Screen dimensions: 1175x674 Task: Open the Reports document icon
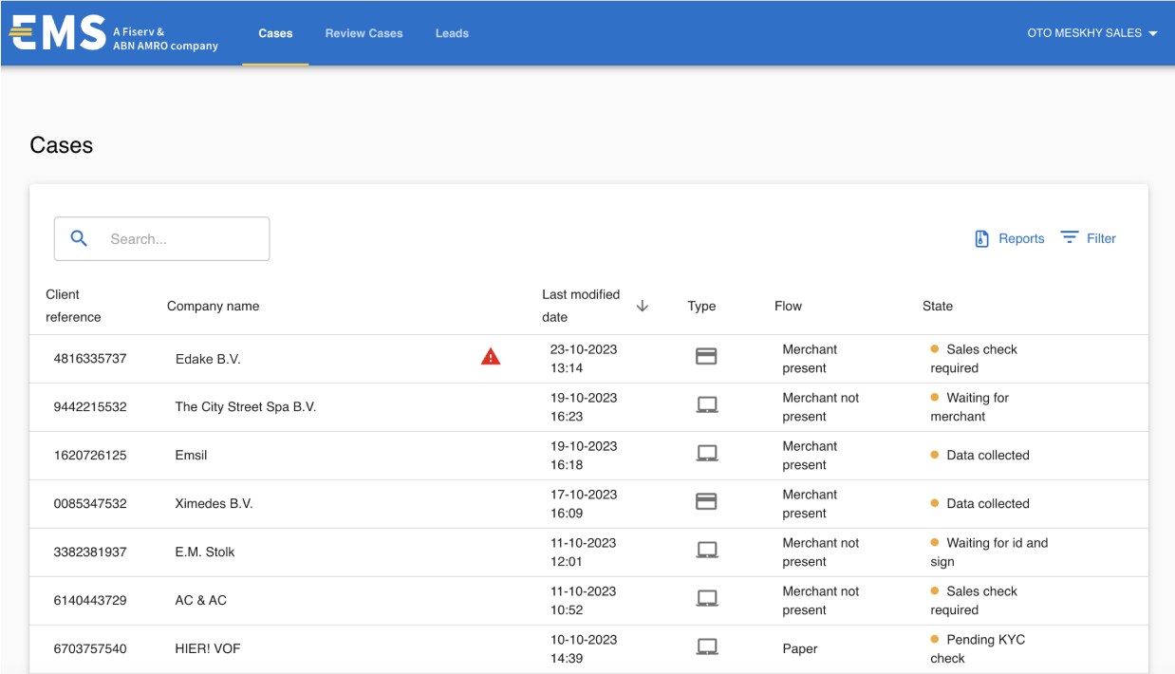click(x=980, y=238)
